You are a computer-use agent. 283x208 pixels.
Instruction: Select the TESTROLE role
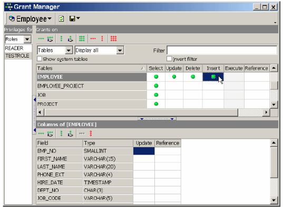point(18,56)
